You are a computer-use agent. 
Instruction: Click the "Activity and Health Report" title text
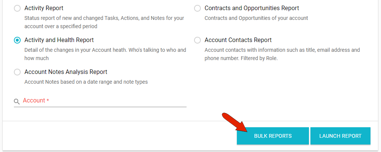(x=59, y=40)
